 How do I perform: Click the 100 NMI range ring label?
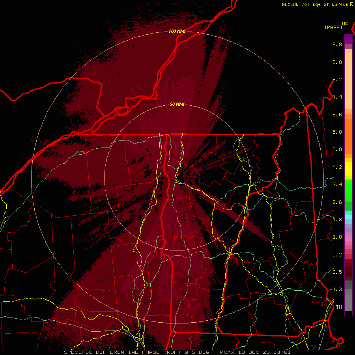(177, 31)
